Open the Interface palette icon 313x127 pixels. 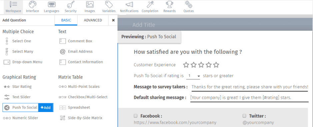[32, 4]
